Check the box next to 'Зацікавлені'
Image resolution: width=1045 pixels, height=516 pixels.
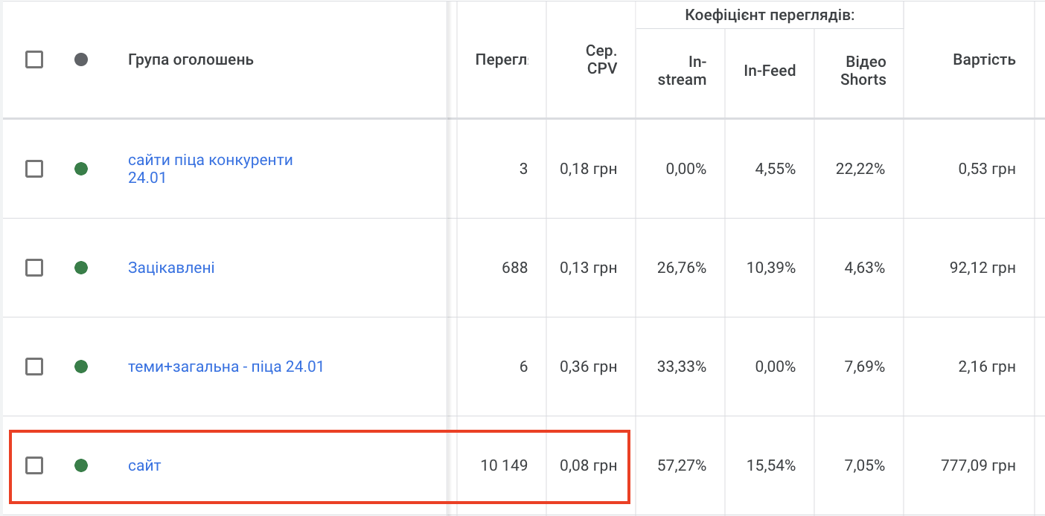point(34,268)
